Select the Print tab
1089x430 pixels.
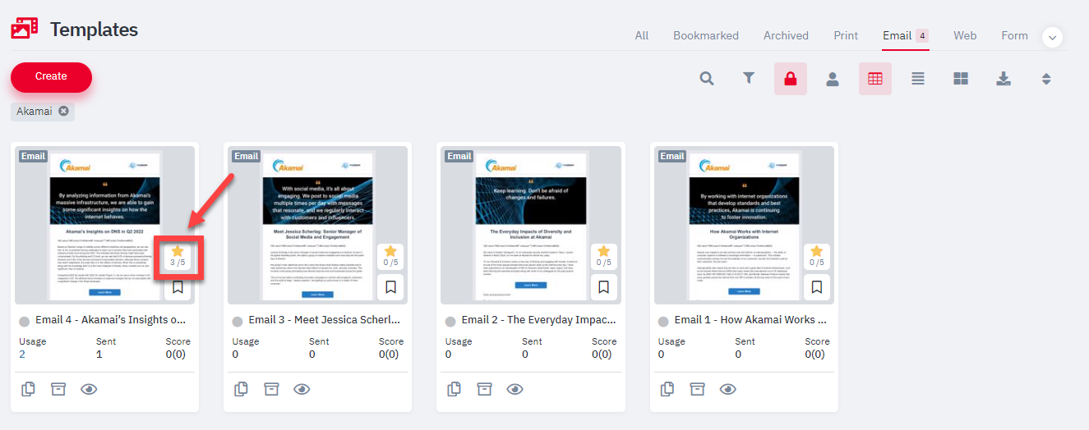pyautogui.click(x=846, y=35)
